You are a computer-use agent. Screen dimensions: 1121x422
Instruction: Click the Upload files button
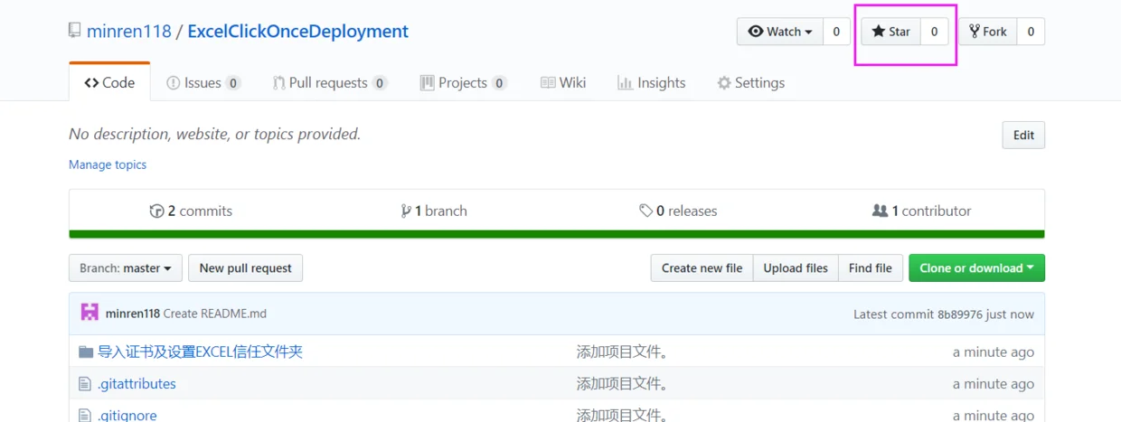pos(796,268)
